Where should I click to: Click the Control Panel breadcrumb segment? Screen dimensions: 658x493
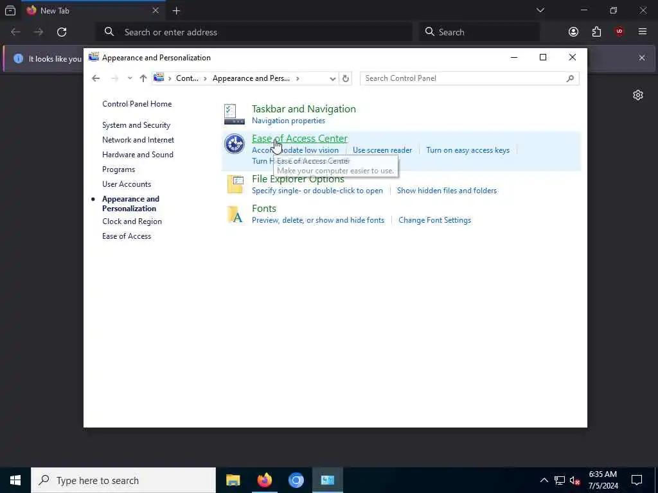[x=187, y=78]
